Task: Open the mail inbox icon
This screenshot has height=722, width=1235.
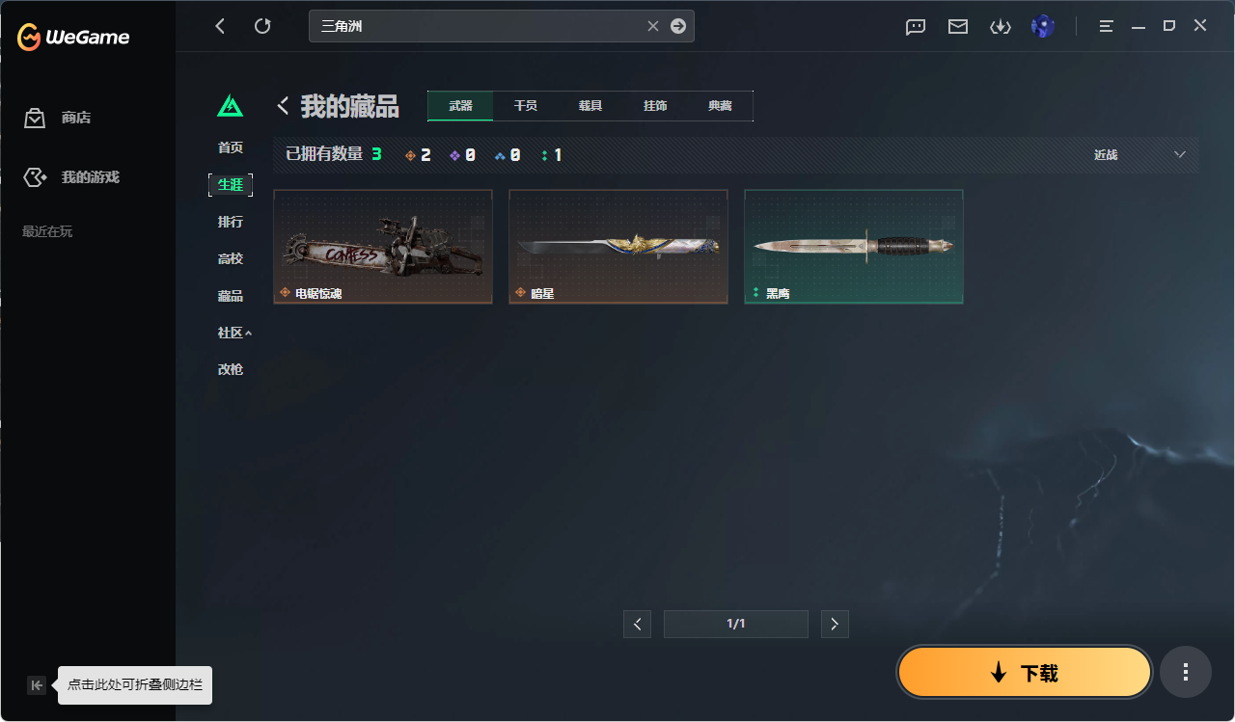Action: pos(958,27)
